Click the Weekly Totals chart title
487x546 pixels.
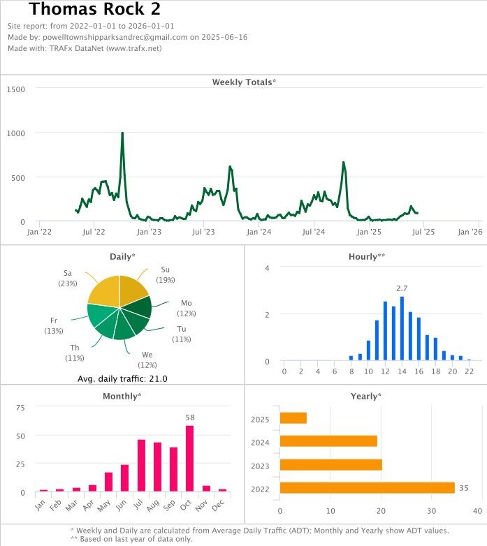click(244, 82)
